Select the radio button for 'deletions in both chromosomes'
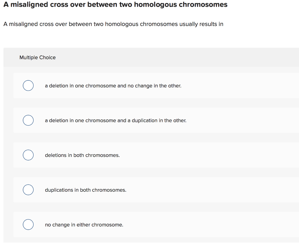The image size is (299, 244). [28, 155]
